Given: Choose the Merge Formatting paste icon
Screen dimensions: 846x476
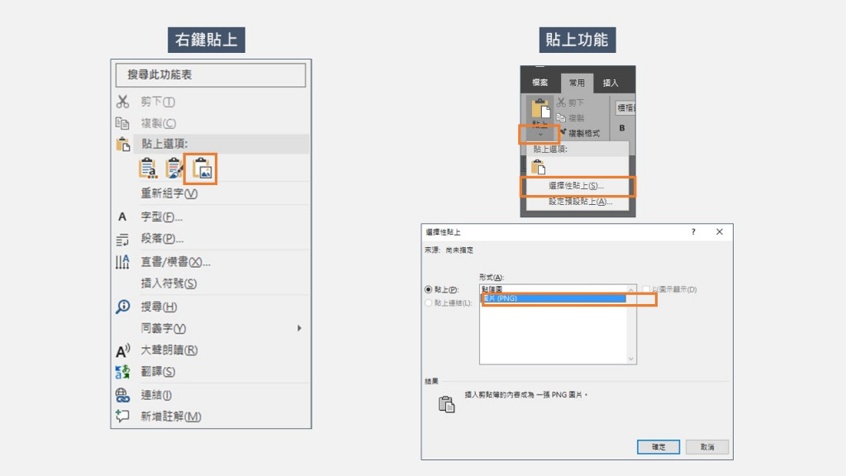Looking at the screenshot, I should pos(173,169).
